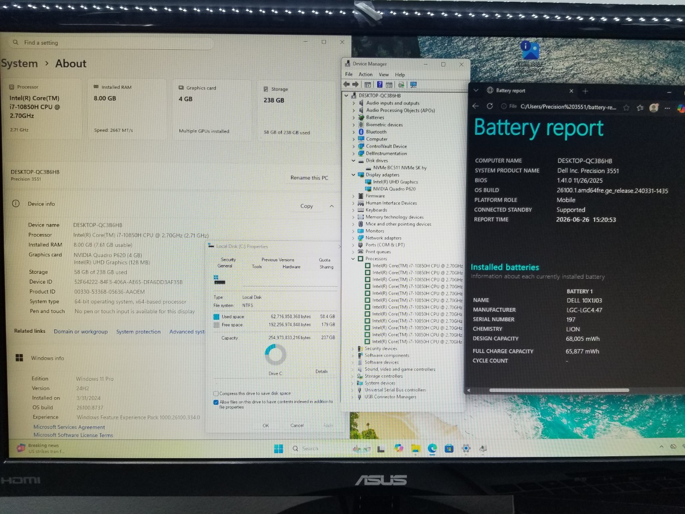The image size is (685, 514).
Task: Click the favorites star in Edge address bar
Action: coord(626,108)
